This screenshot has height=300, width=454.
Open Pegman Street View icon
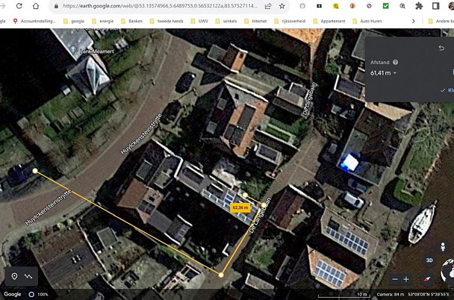443,246
